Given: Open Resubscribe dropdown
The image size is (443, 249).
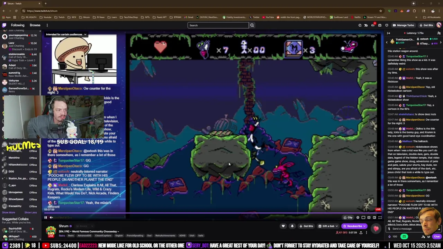Looking at the screenshot, I should (x=354, y=226).
